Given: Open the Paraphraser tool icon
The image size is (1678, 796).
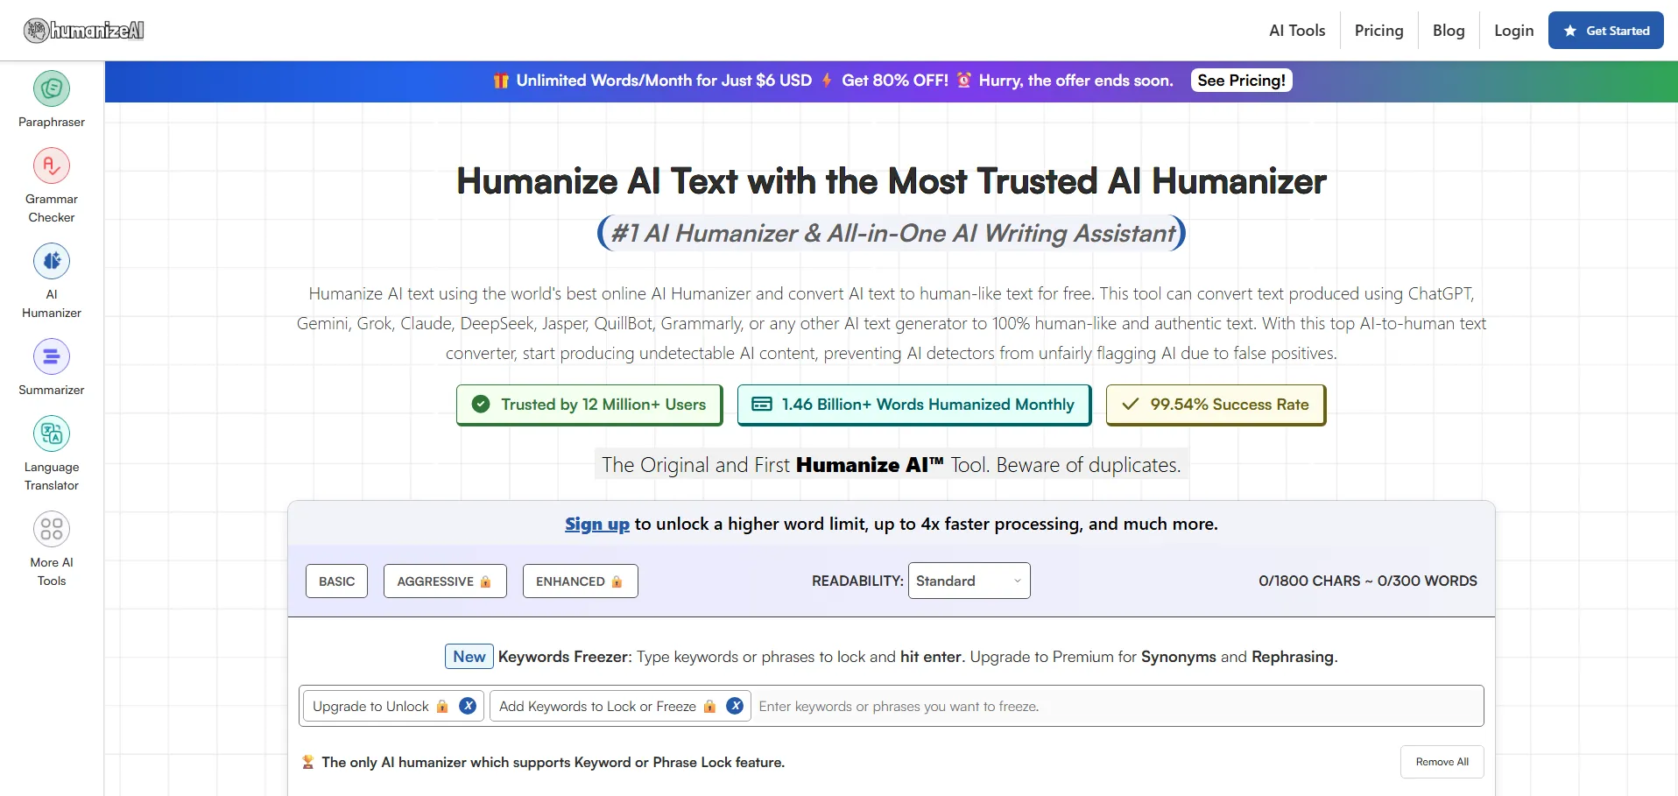Looking at the screenshot, I should pyautogui.click(x=52, y=88).
